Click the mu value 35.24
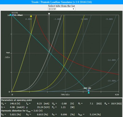This screenshot has height=117, width=123. pyautogui.click(x=40, y=107)
